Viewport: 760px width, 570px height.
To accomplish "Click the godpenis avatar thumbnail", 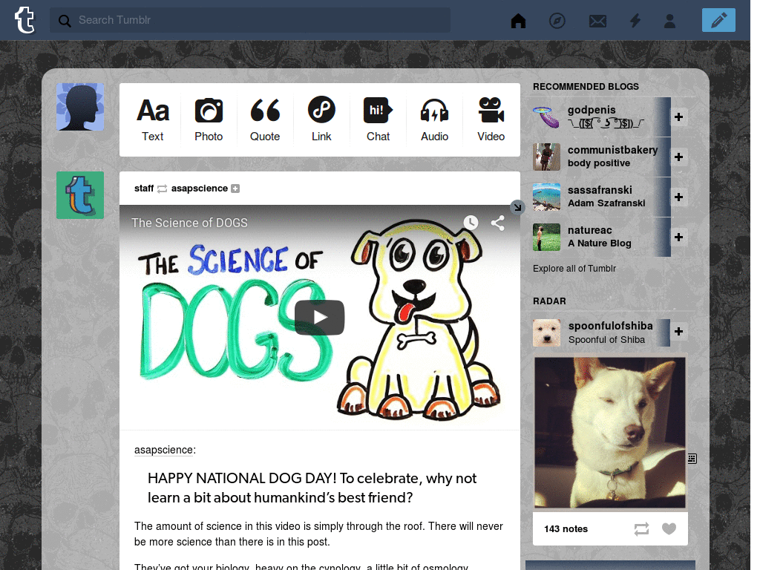I will coord(546,117).
